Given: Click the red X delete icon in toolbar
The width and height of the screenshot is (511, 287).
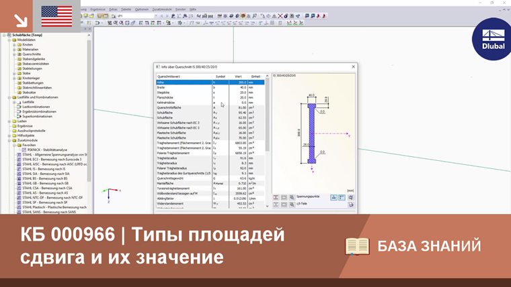Looking at the screenshot, I should [280, 15].
